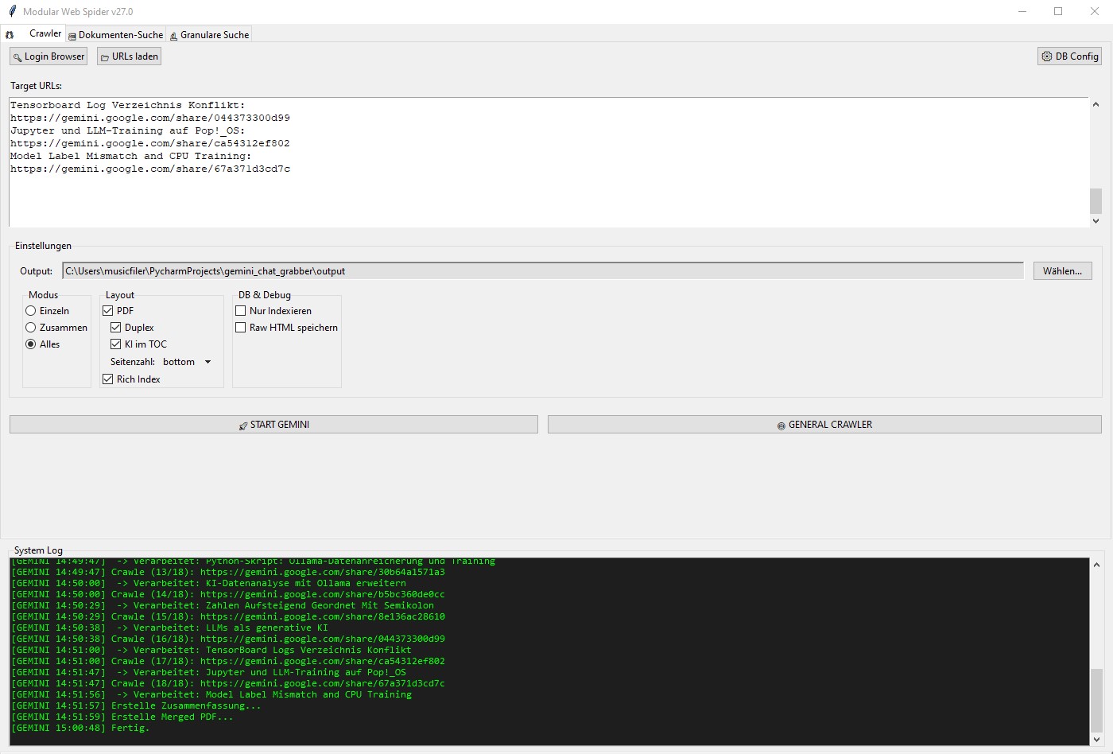The image size is (1113, 754).
Task: Switch to the Dokumenten-Suche tab
Action: pos(115,35)
